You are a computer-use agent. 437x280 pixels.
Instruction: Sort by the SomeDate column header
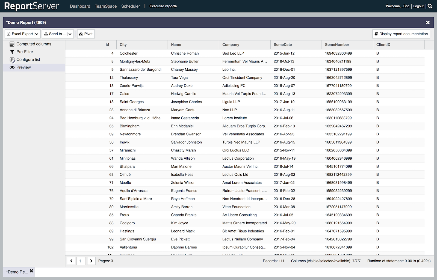pyautogui.click(x=296, y=44)
